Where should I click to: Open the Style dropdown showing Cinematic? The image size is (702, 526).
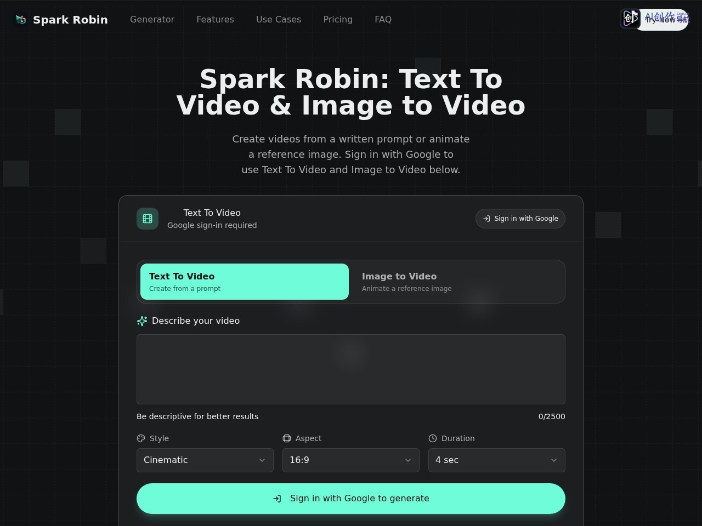[x=205, y=460]
